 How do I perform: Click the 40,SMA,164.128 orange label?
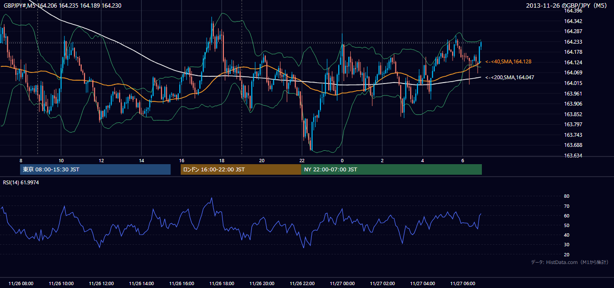pyautogui.click(x=508, y=61)
